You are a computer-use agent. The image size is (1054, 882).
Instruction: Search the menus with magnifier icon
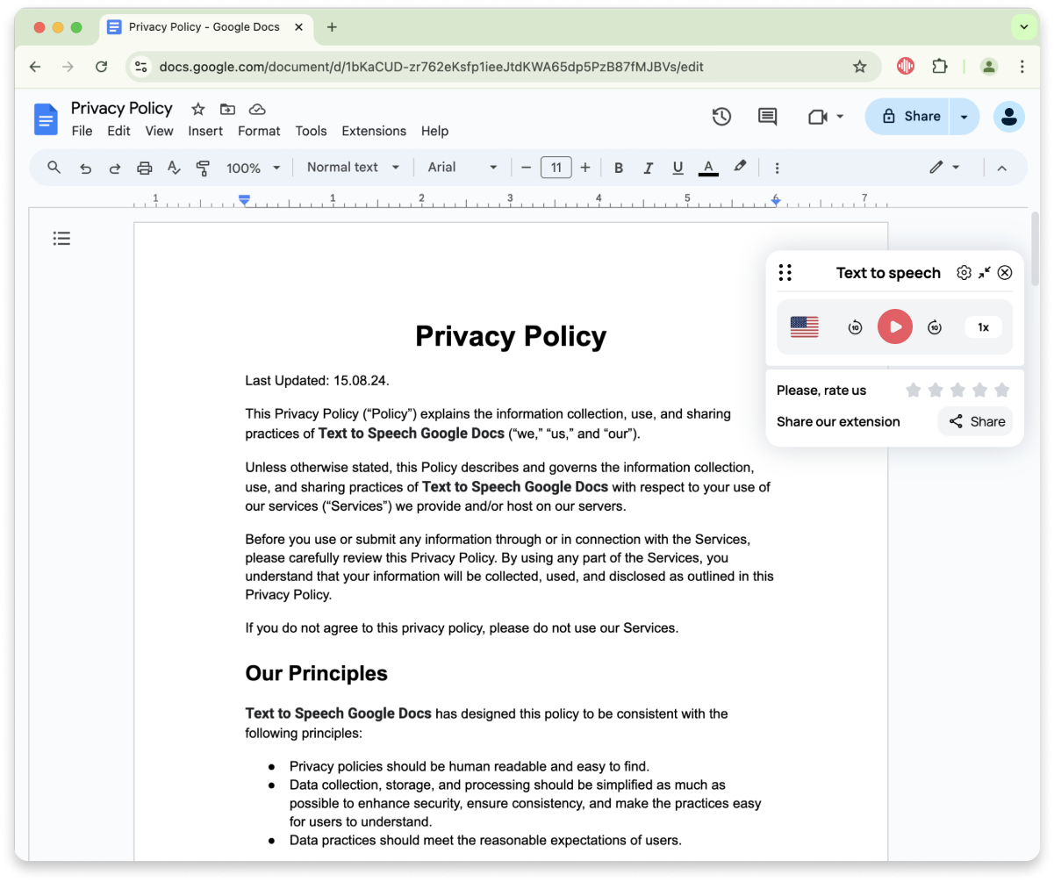[x=54, y=168]
